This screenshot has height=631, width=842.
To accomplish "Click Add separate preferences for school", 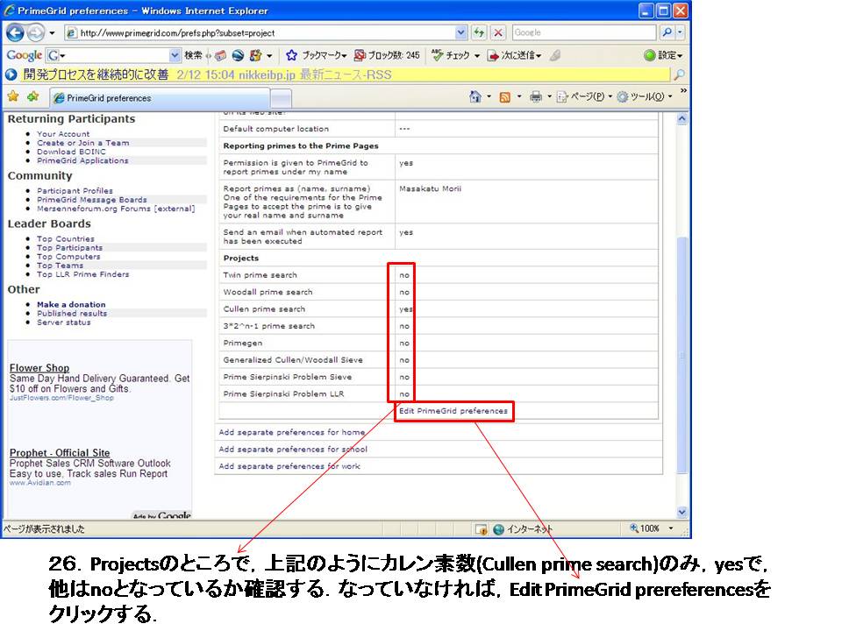I will coord(293,450).
